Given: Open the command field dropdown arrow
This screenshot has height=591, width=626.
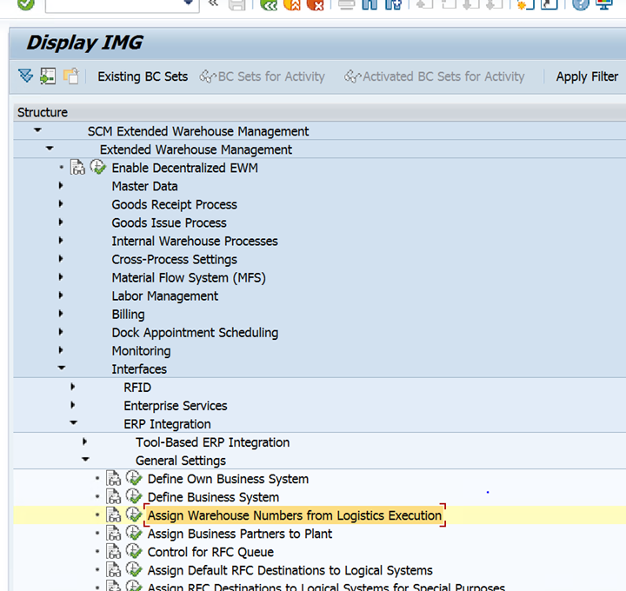Looking at the screenshot, I should 190,4.
